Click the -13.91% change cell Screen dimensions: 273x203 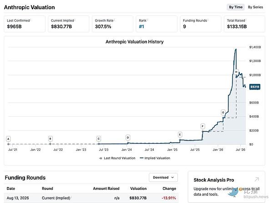[x=169, y=198]
